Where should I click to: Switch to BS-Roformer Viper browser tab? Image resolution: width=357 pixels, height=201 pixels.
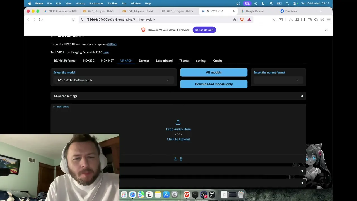(x=61, y=11)
